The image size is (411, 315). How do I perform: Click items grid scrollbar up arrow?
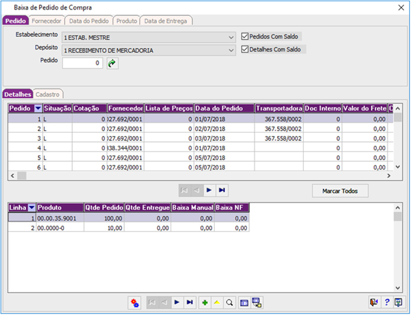(397, 208)
